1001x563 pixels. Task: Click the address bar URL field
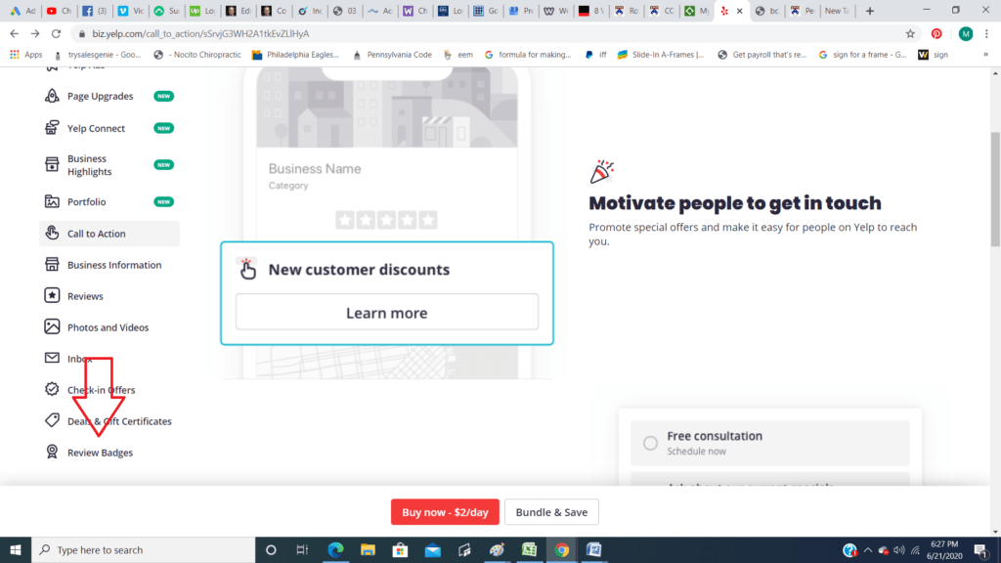tap(485, 34)
